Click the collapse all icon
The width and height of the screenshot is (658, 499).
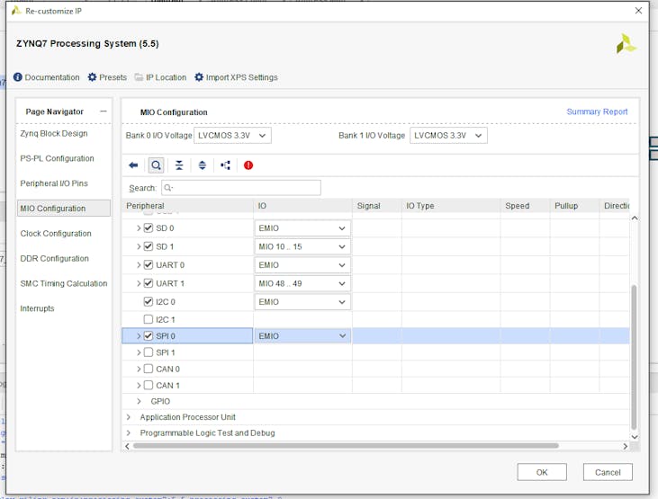(179, 165)
